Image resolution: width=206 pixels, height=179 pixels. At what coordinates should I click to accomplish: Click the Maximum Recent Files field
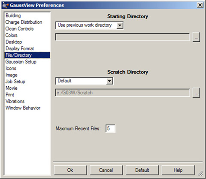pos(110,128)
